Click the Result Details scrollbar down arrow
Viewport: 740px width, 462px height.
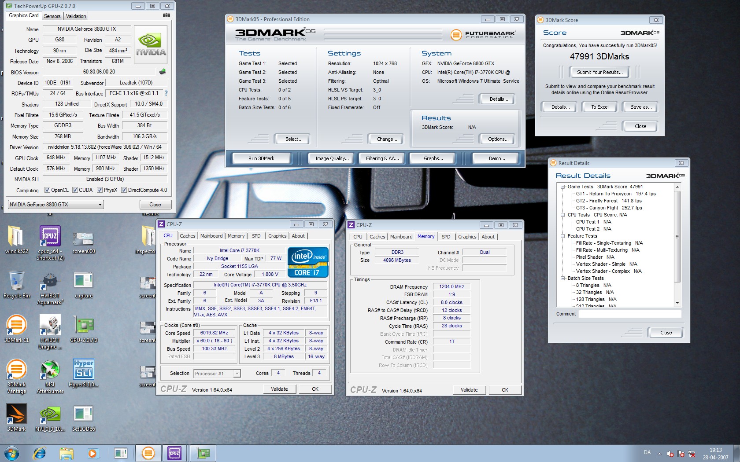tap(677, 303)
